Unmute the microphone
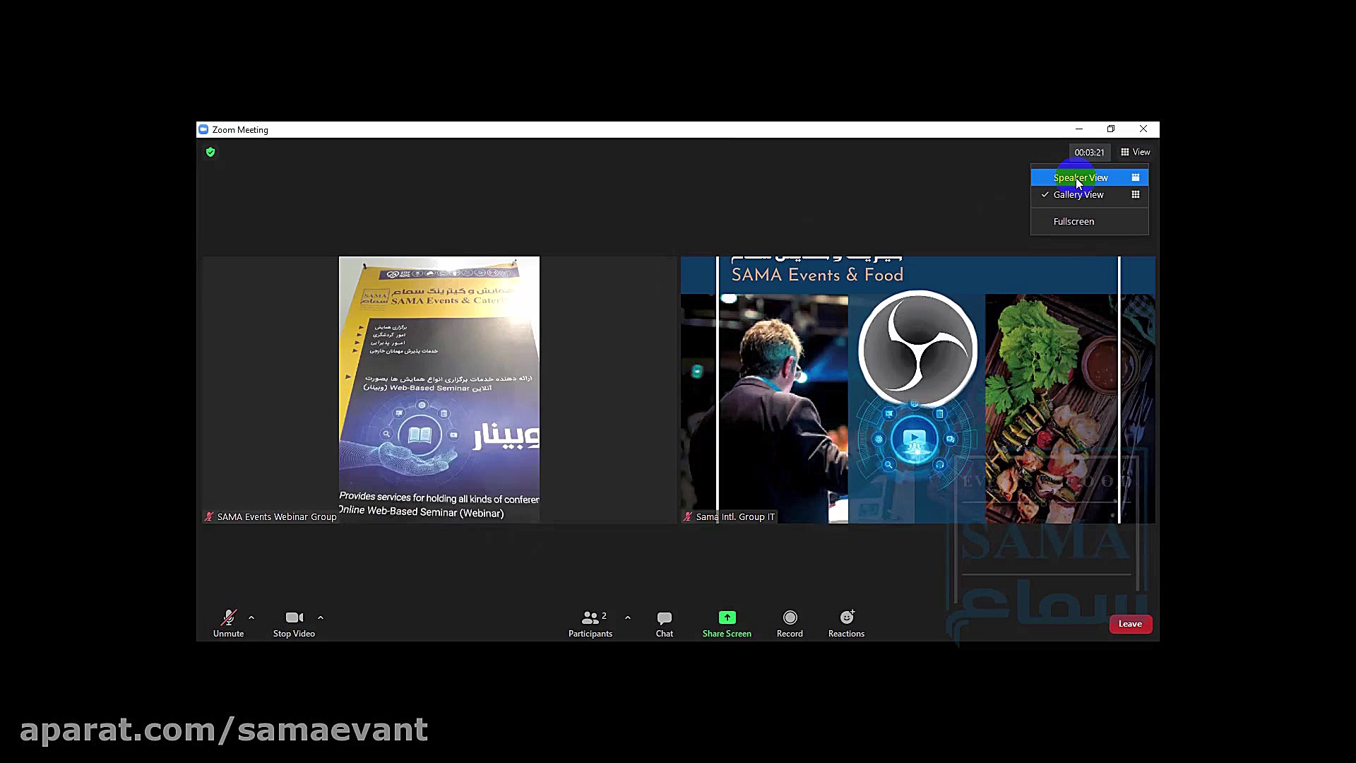This screenshot has width=1356, height=763. (228, 624)
